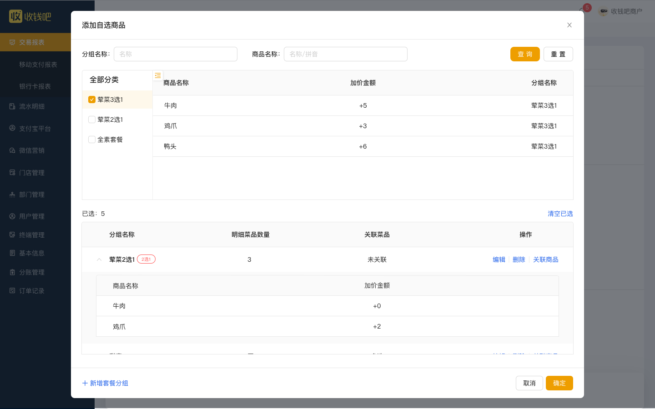Viewport: 655px width, 409px height.
Task: Go to 订单记录 menu item
Action: pos(32,291)
